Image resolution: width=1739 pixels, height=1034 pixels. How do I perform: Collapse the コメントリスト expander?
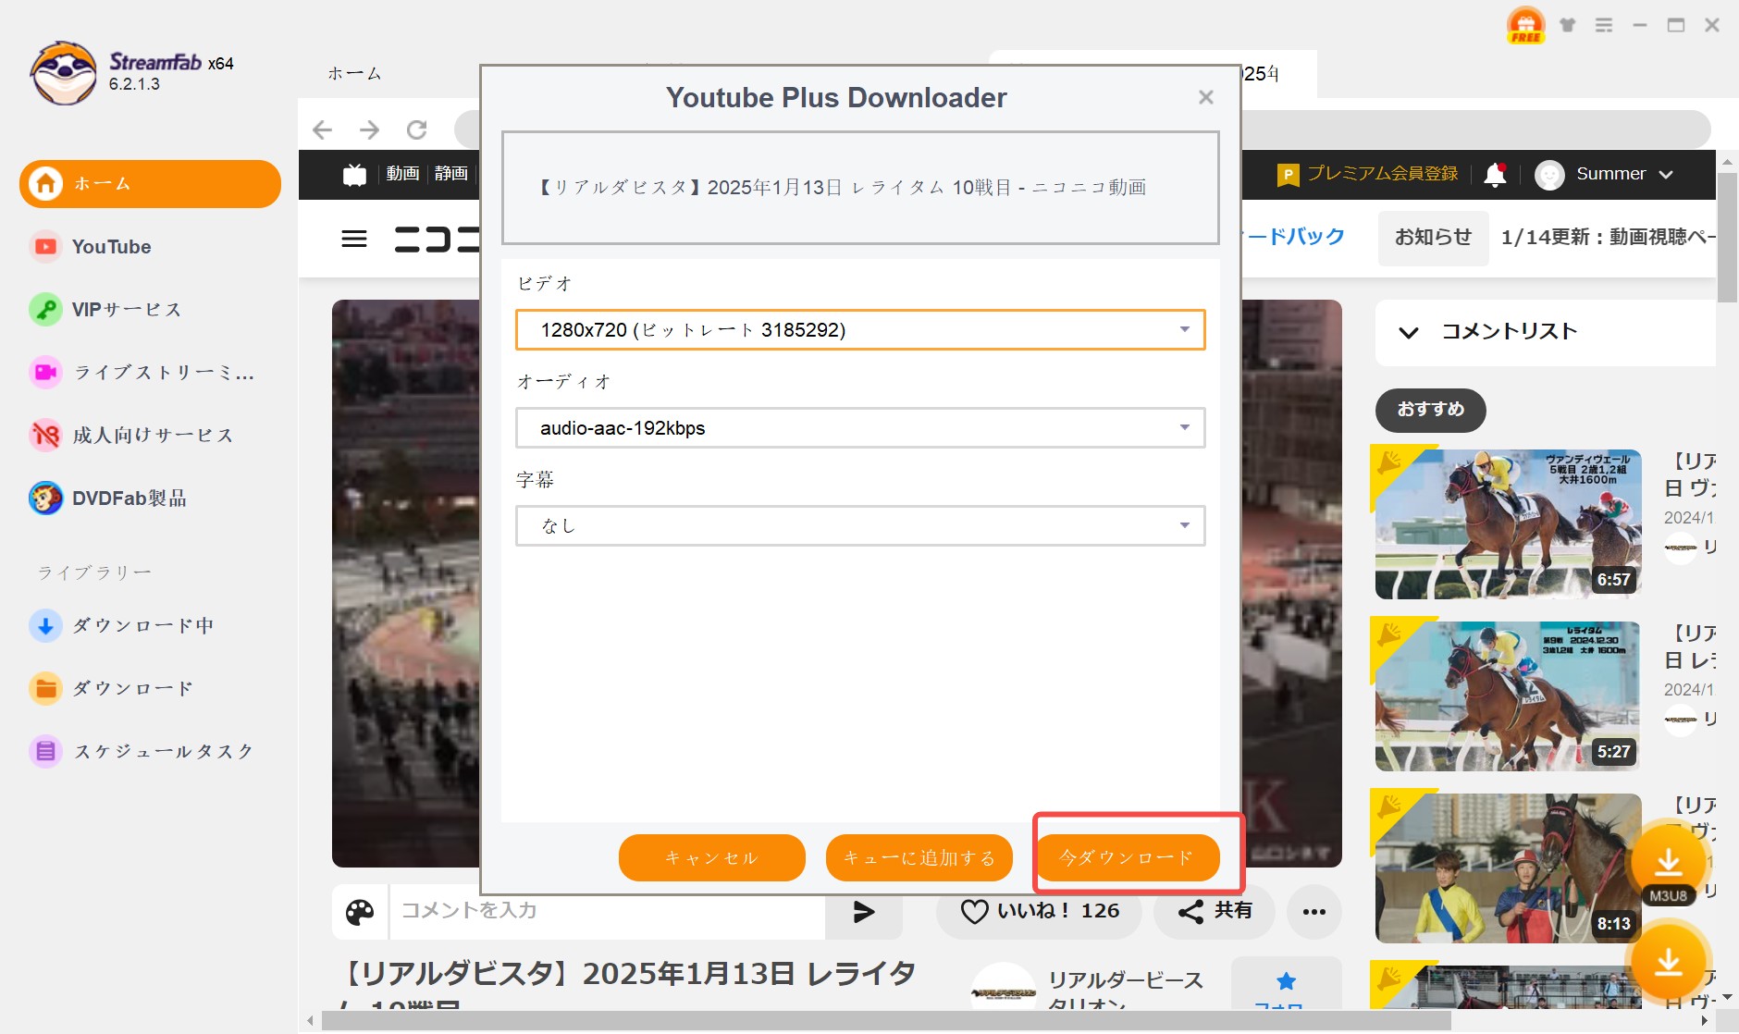1408,332
